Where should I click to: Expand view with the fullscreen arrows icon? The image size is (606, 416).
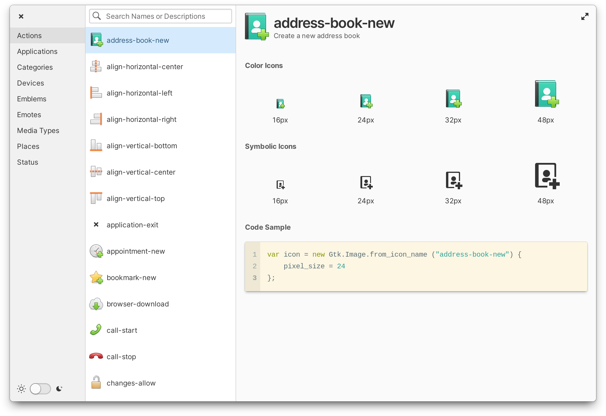(x=585, y=17)
